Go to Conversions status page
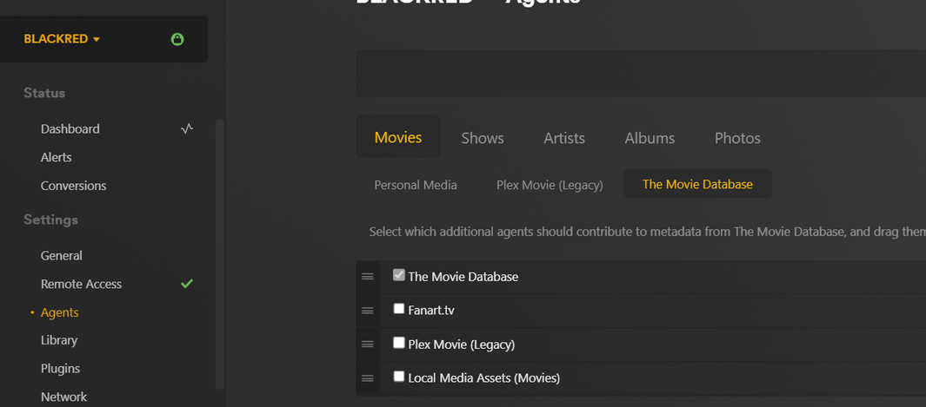The height and width of the screenshot is (407, 926). point(73,186)
